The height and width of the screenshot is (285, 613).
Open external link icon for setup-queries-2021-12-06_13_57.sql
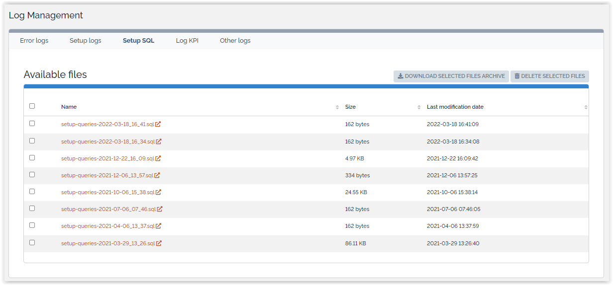[x=157, y=175]
